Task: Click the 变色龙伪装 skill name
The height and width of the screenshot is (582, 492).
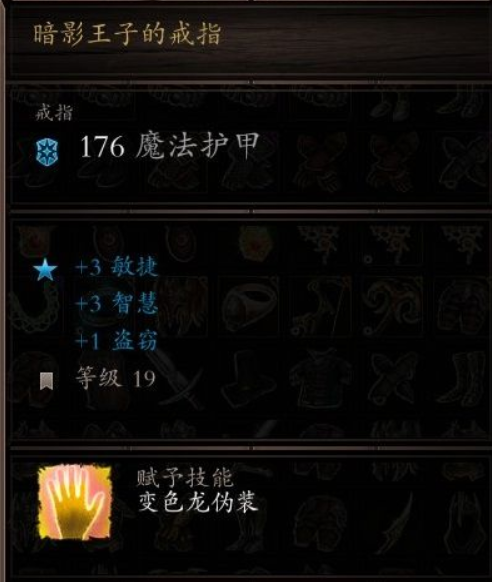Action: pyautogui.click(x=198, y=502)
